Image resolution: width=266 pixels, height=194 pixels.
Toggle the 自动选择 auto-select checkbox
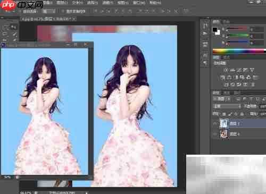(x=21, y=11)
